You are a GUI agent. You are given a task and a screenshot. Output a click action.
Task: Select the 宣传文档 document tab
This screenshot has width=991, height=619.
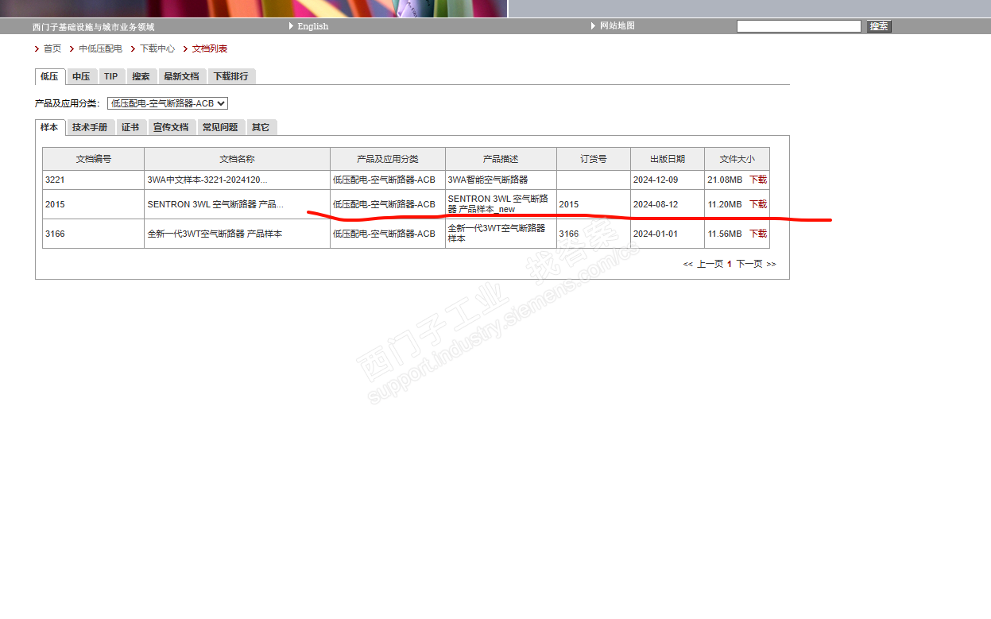[171, 127]
